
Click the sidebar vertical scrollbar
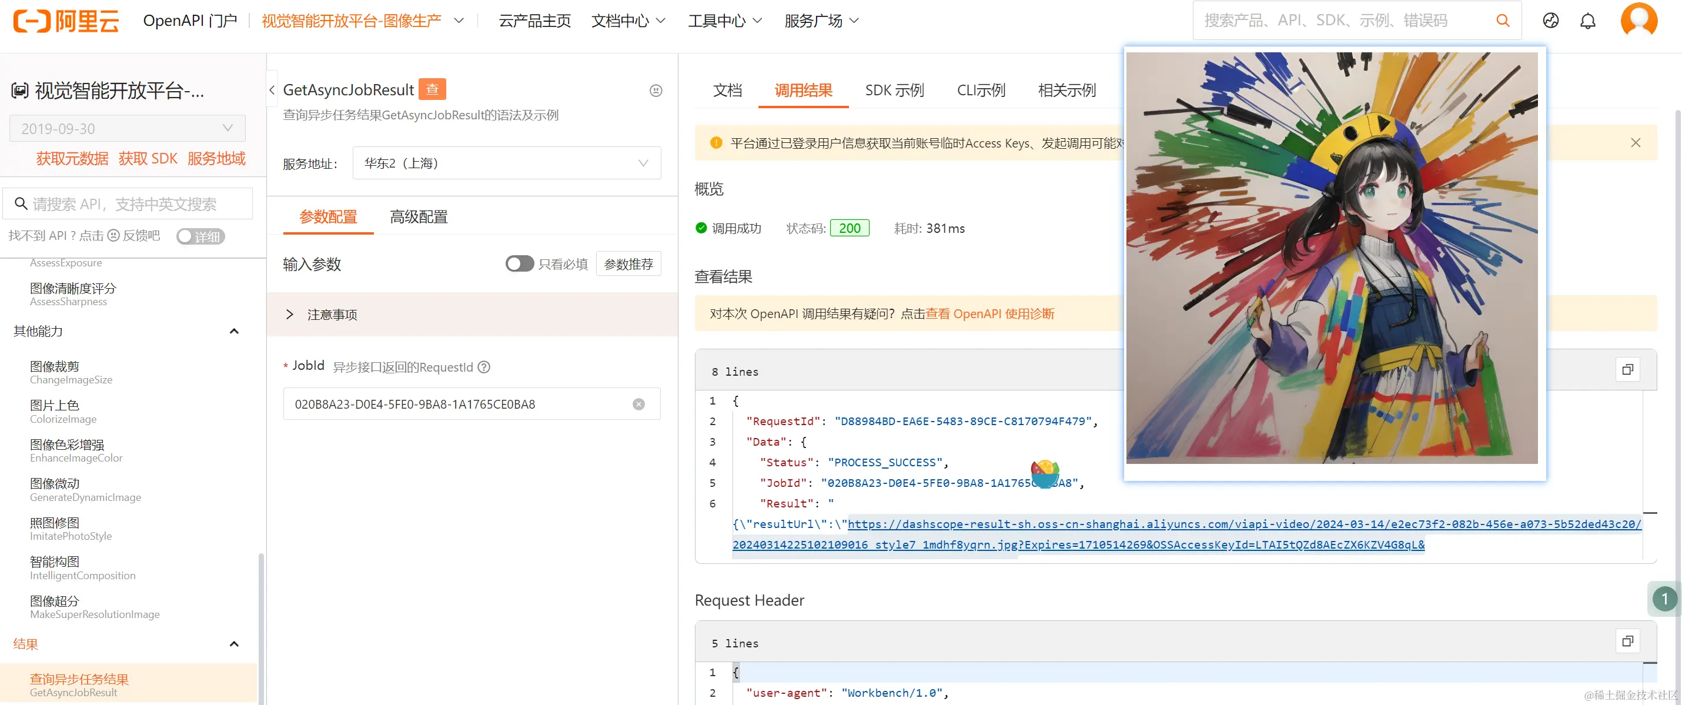(261, 628)
